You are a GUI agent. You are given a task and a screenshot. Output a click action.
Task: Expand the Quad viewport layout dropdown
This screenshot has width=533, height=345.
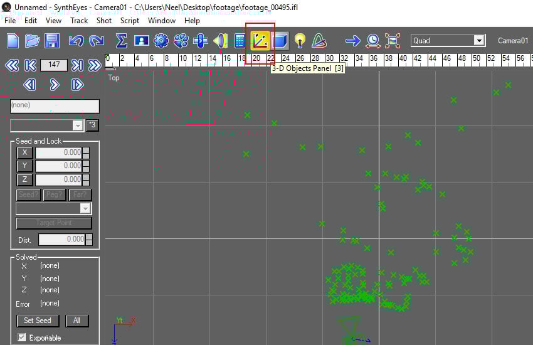pyautogui.click(x=479, y=41)
